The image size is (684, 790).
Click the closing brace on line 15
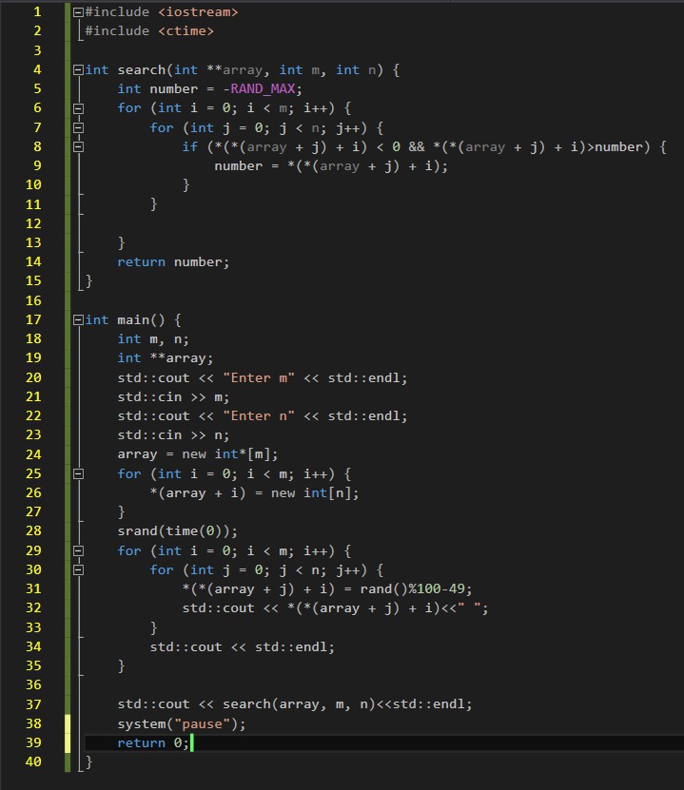(89, 281)
